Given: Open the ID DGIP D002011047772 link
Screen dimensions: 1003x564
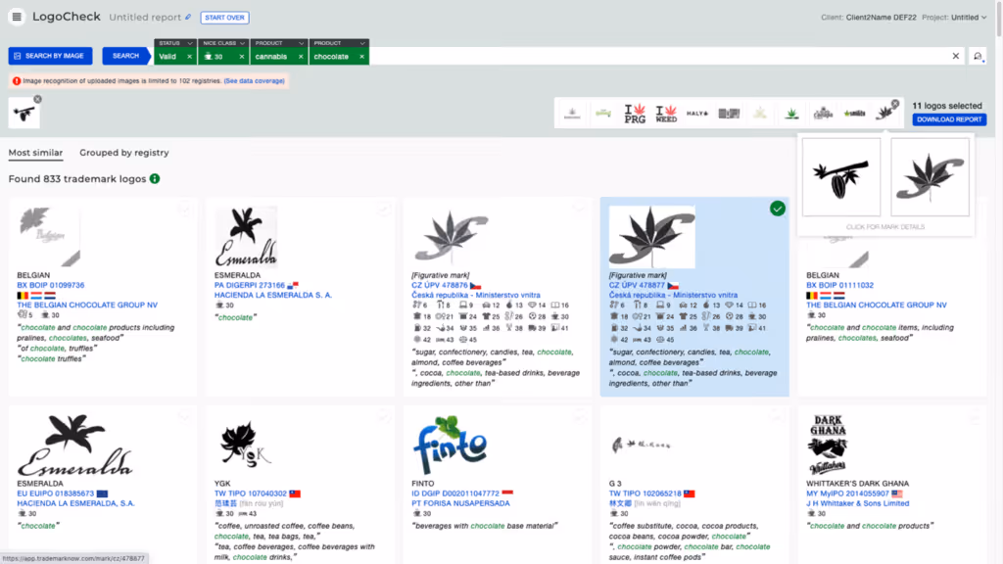Looking at the screenshot, I should click(x=455, y=493).
